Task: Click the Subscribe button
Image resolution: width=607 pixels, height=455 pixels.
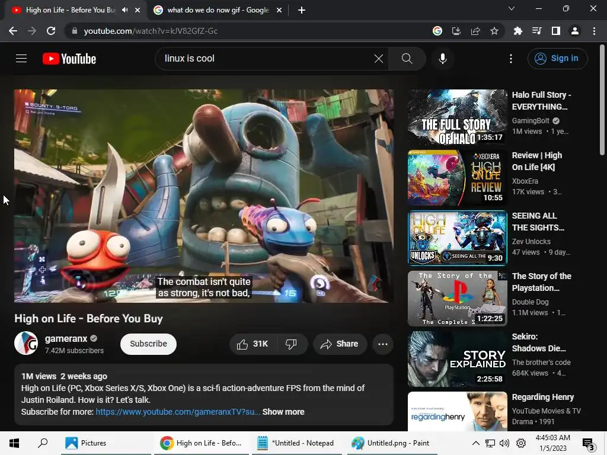Action: pyautogui.click(x=148, y=344)
